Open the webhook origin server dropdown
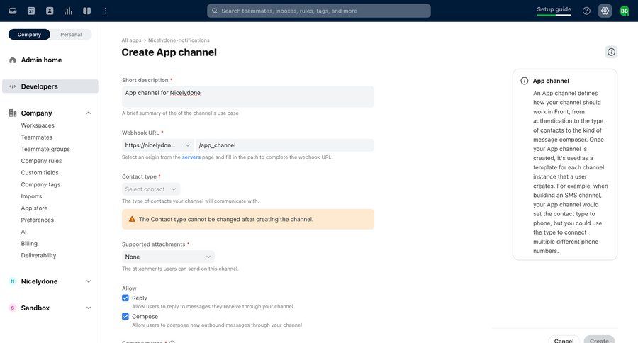The image size is (638, 343). [158, 145]
